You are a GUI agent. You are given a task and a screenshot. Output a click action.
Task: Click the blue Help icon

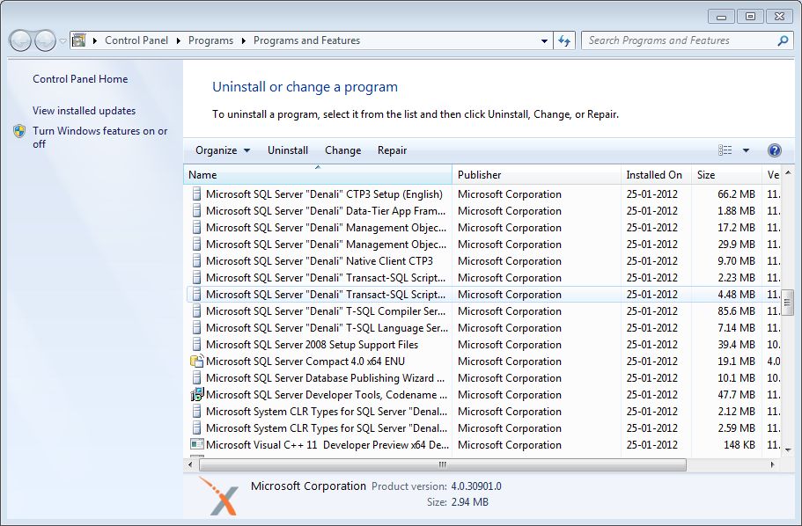(x=775, y=150)
